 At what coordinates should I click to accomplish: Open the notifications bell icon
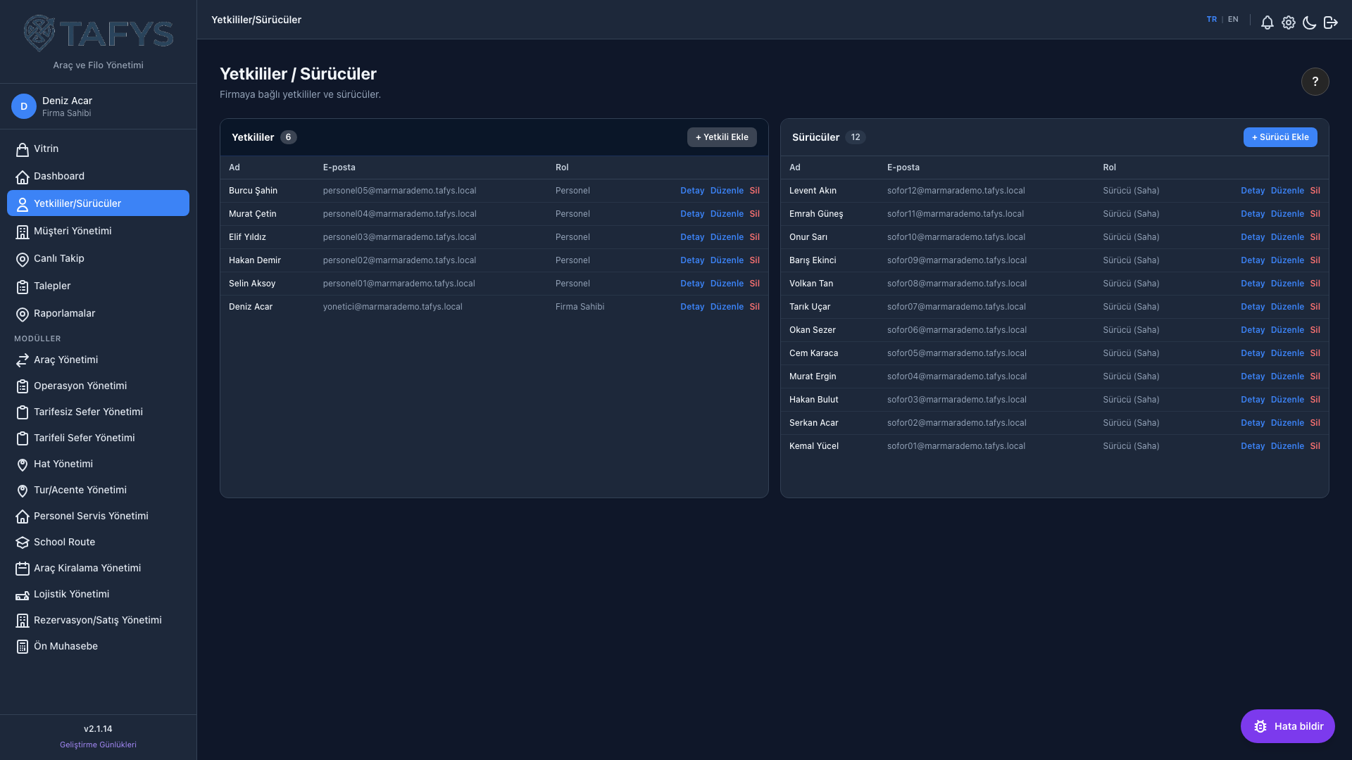coord(1267,23)
